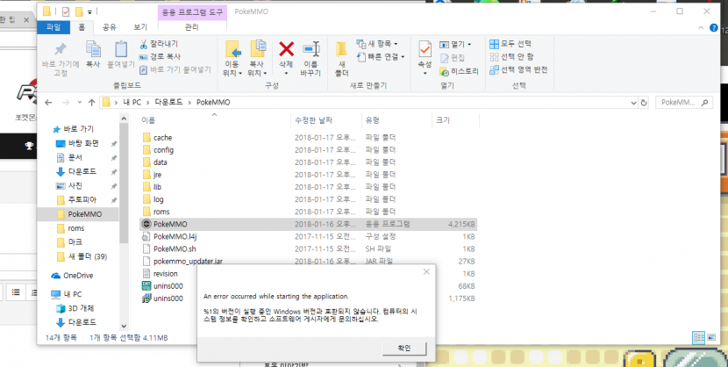Screen dimensions: 728x367
Task: Click 내 PC in the address breadcrumb
Action: point(132,102)
